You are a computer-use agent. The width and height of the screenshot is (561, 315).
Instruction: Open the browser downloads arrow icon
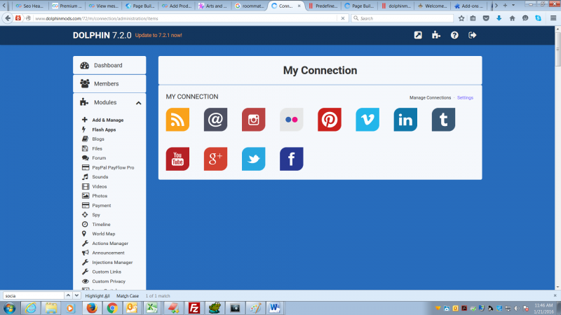[x=499, y=18]
